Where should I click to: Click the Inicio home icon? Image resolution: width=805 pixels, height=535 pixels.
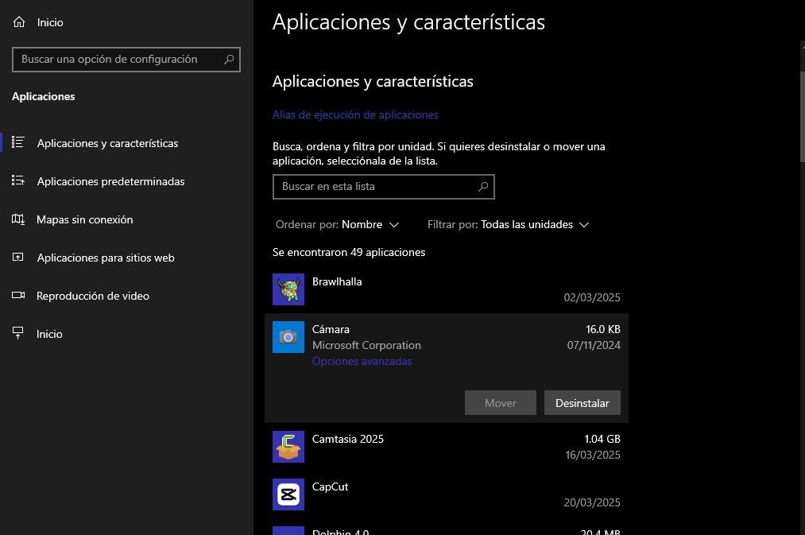pyautogui.click(x=19, y=22)
